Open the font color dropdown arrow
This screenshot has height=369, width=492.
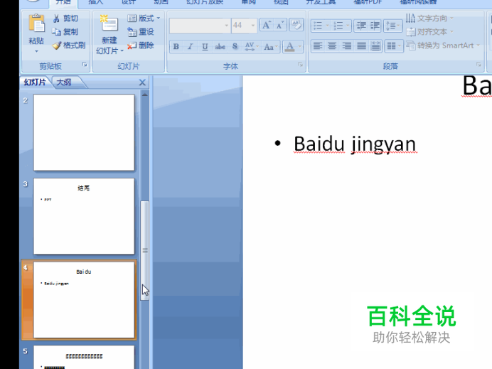(x=299, y=47)
